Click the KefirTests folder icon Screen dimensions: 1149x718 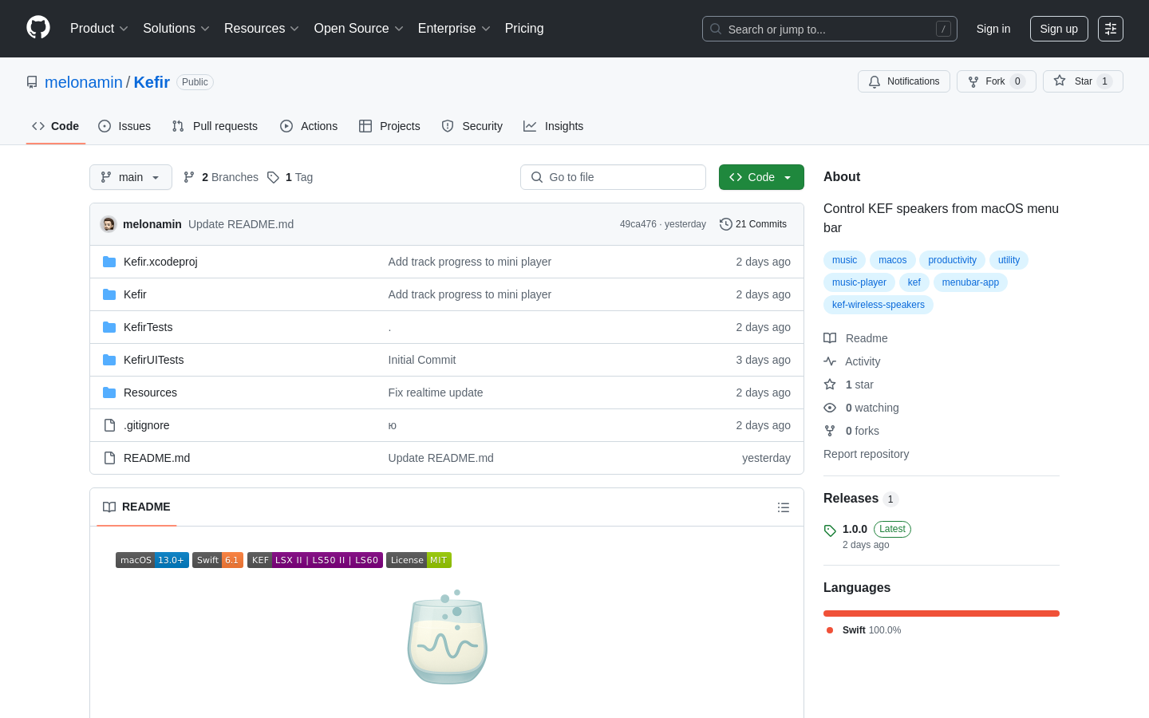(109, 327)
